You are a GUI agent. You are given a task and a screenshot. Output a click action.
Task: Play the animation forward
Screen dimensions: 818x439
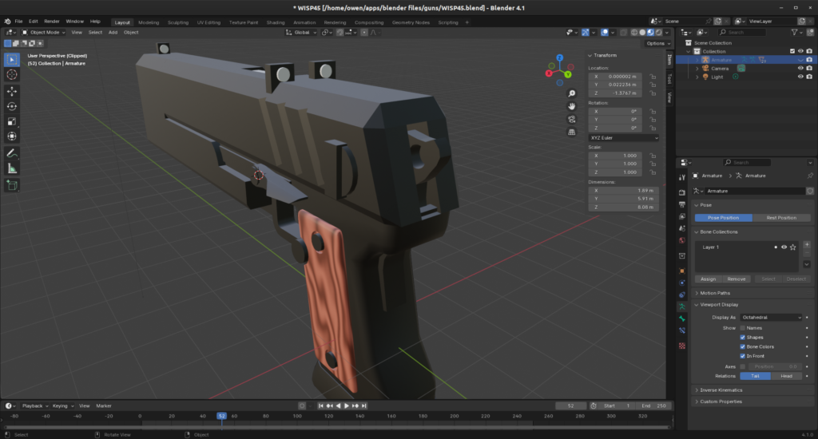click(x=347, y=405)
